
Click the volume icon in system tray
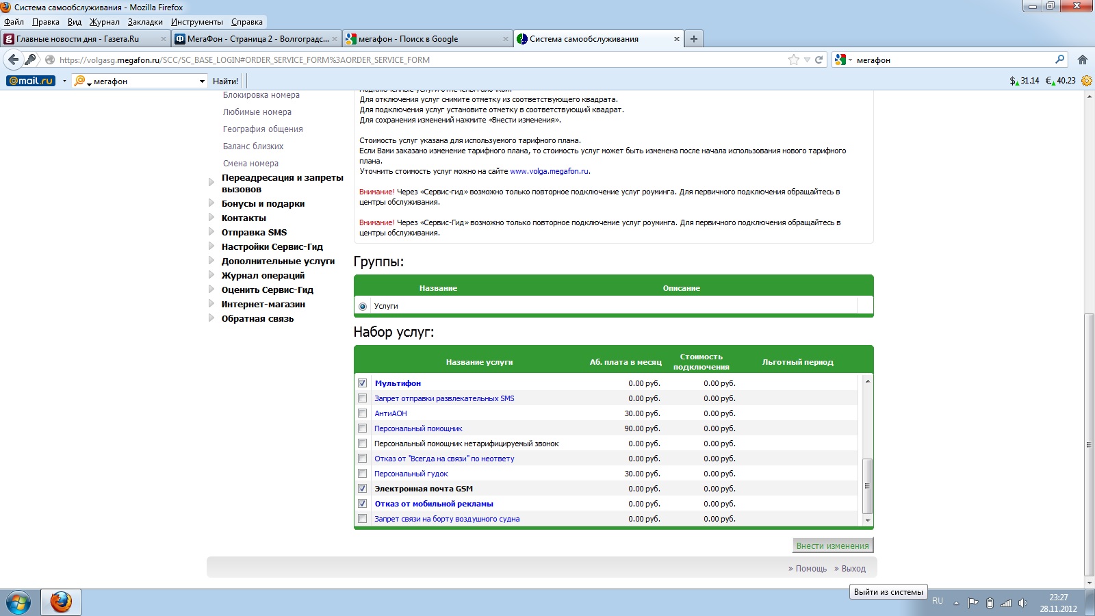1022,603
